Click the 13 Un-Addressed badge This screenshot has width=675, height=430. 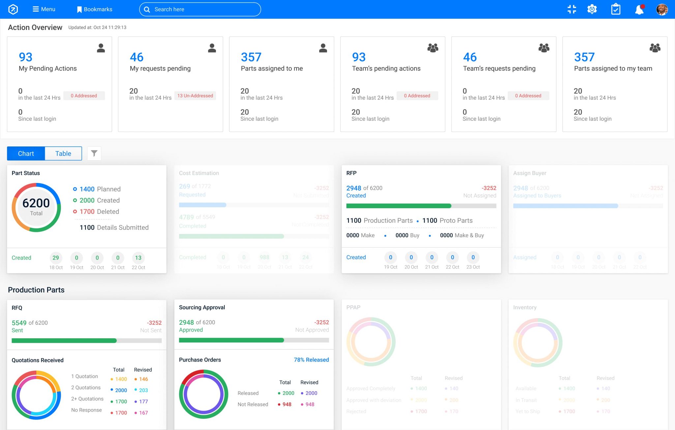(195, 96)
